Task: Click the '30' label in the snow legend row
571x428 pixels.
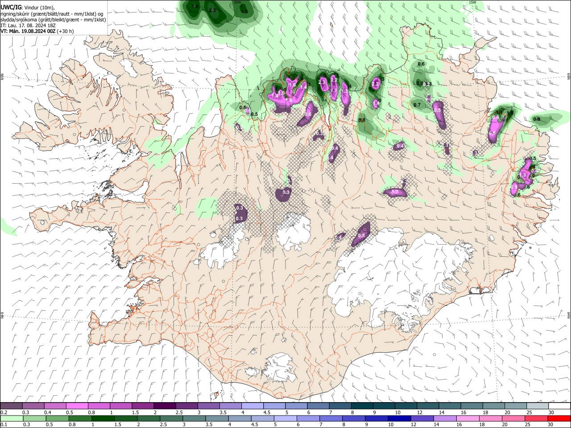Action: (551, 412)
